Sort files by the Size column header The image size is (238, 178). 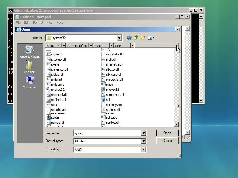(122, 46)
